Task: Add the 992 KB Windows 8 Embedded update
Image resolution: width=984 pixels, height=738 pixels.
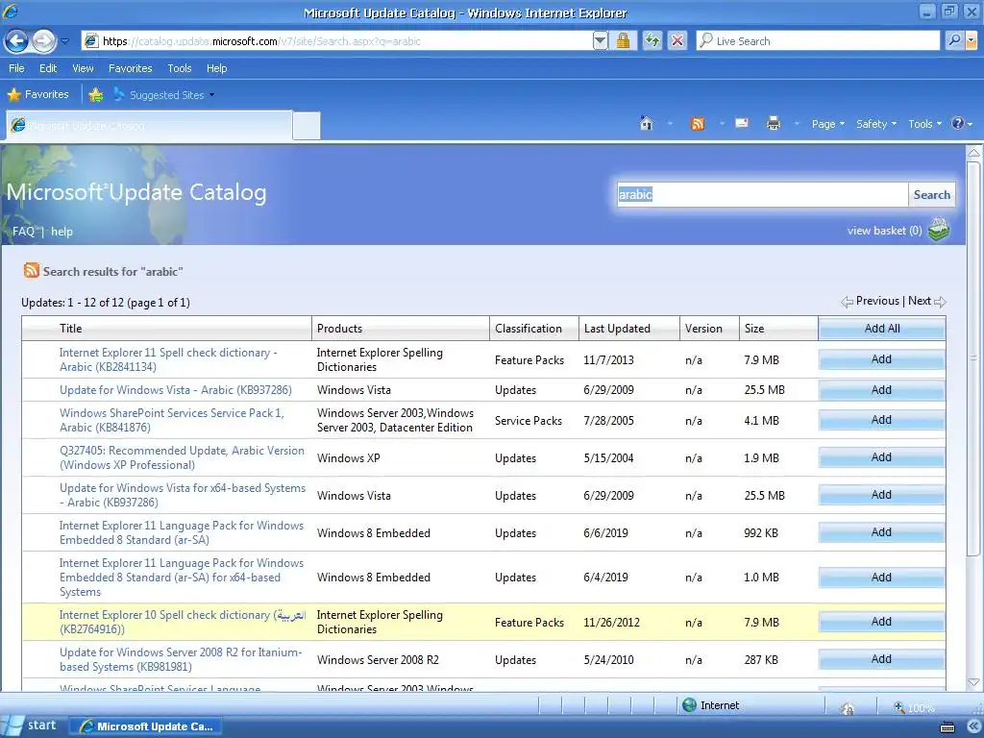Action: (881, 532)
